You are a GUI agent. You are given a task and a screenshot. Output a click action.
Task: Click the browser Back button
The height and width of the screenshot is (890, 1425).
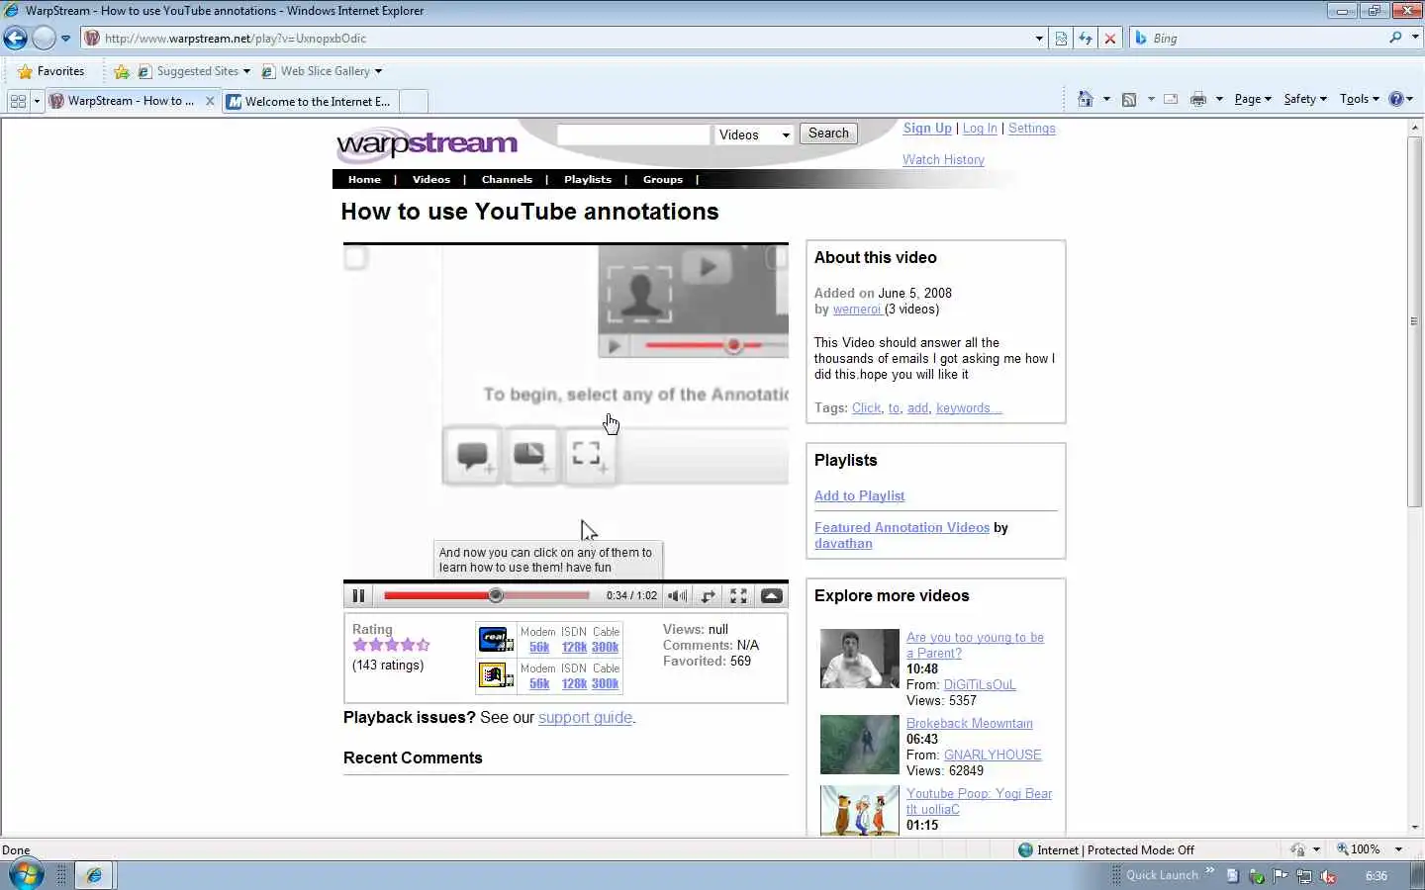pyautogui.click(x=16, y=39)
